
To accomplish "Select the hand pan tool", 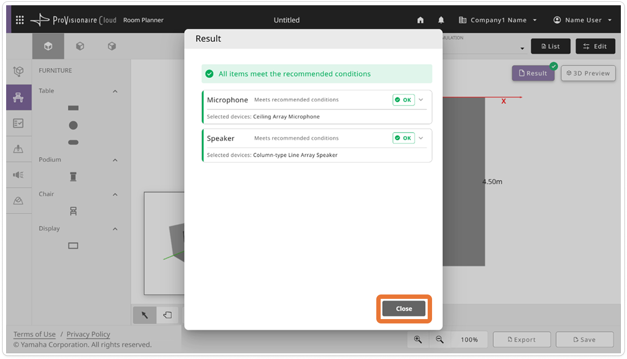I will coord(167,315).
